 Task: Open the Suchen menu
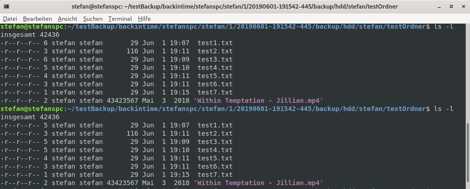[x=93, y=19]
